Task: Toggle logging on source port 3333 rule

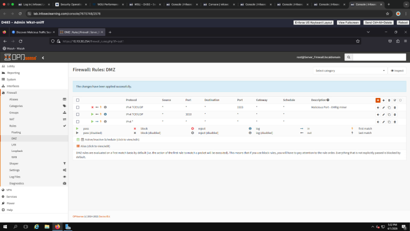Action: tap(105, 114)
